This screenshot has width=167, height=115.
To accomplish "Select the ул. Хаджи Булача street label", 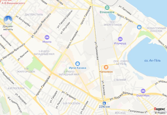I will (x=121, y=96).
